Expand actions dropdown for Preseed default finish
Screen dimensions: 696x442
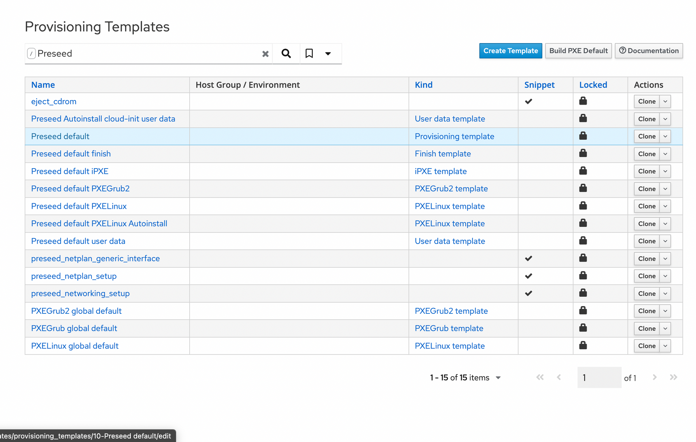coord(665,154)
